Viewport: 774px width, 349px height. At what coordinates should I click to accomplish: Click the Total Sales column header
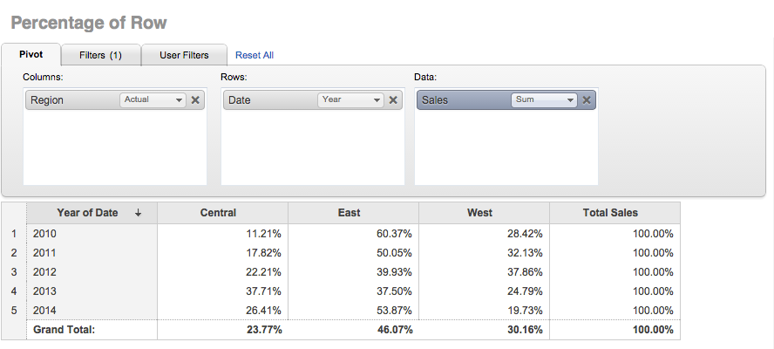[x=610, y=213]
